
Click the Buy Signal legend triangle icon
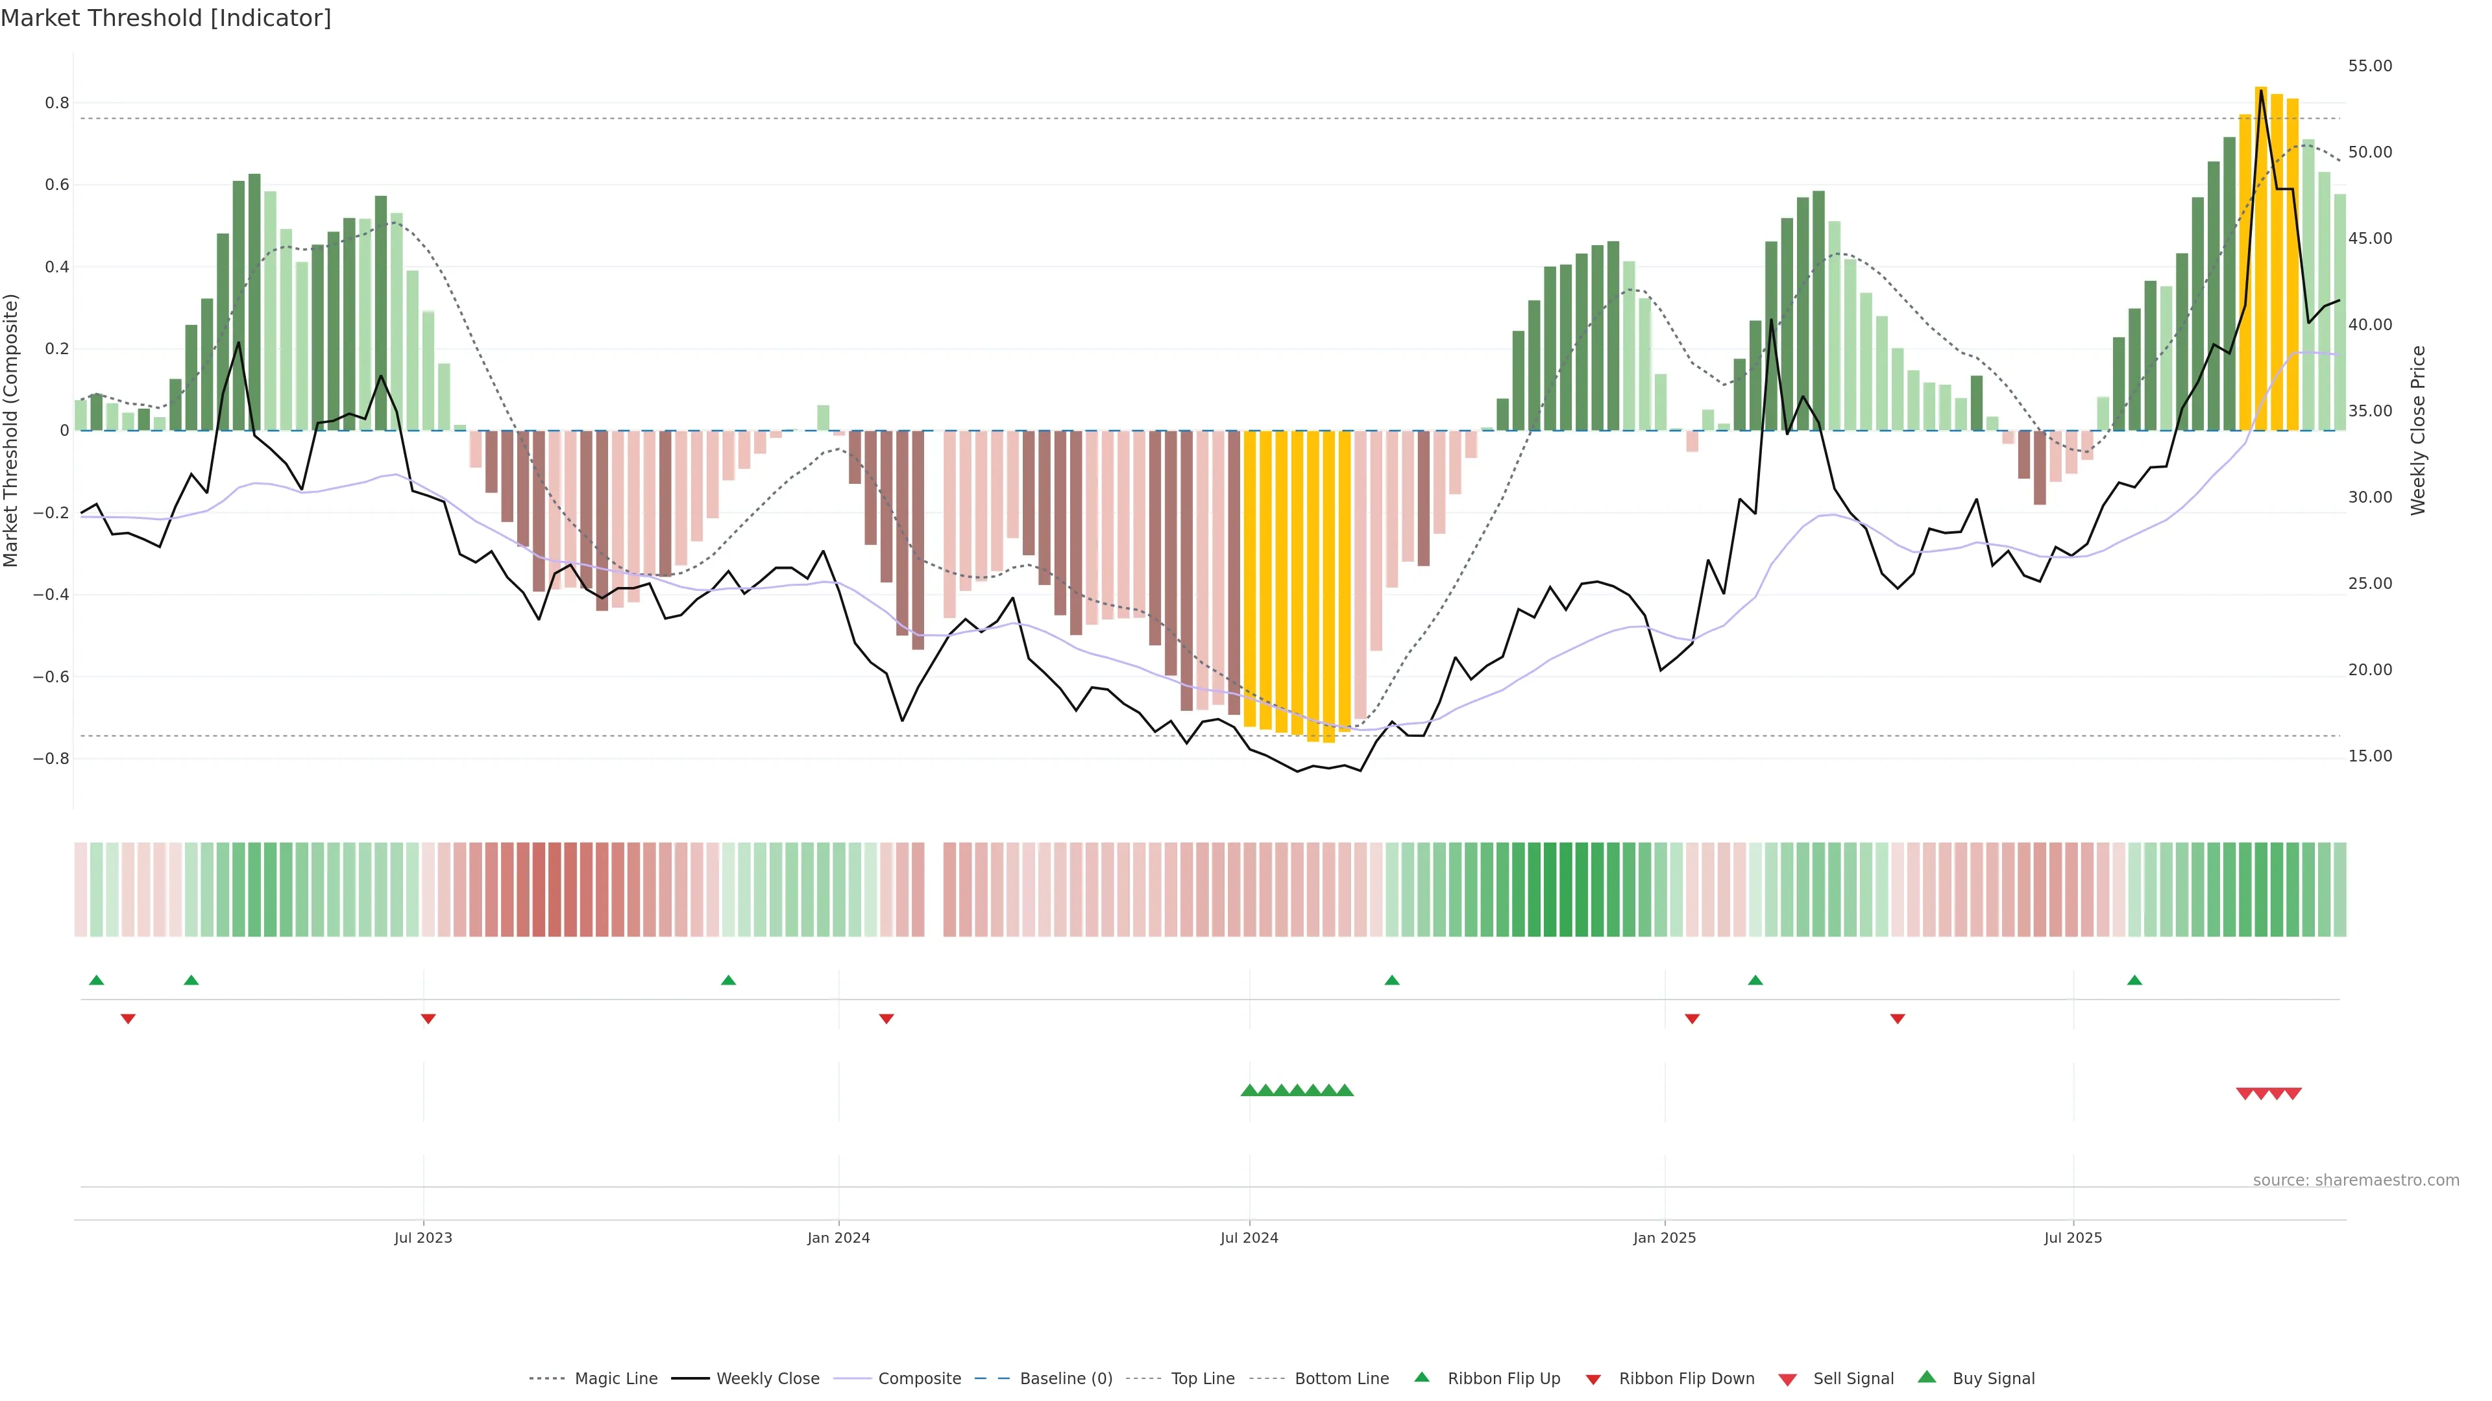point(1927,1377)
